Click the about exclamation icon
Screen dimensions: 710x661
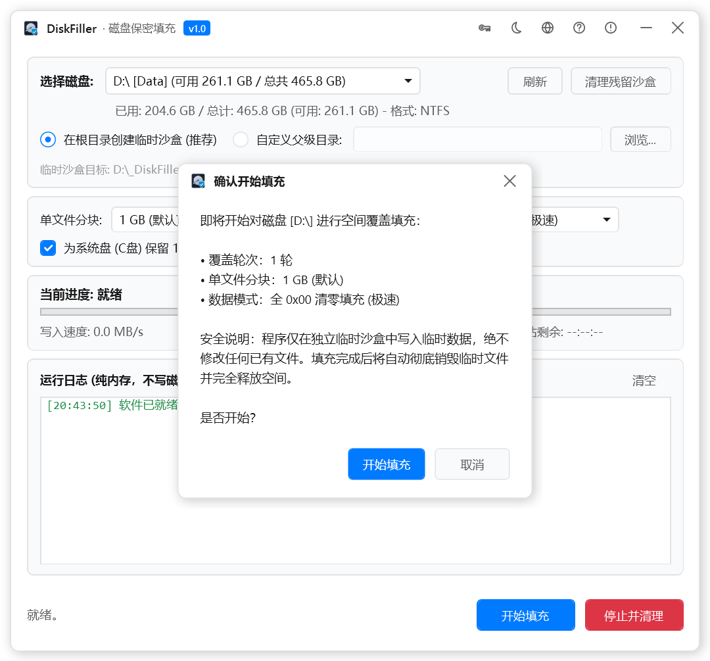[610, 28]
